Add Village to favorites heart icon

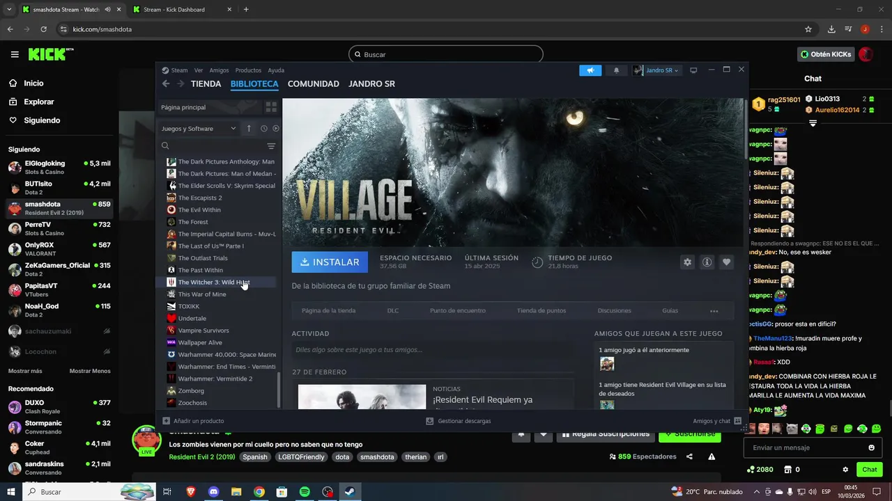726,262
